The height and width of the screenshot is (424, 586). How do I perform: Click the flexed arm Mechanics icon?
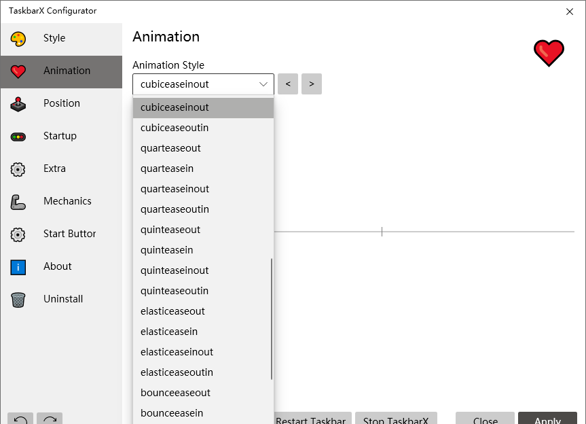18,202
